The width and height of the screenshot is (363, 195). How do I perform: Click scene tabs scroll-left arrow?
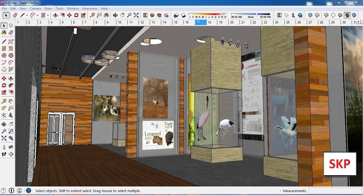(358, 22)
